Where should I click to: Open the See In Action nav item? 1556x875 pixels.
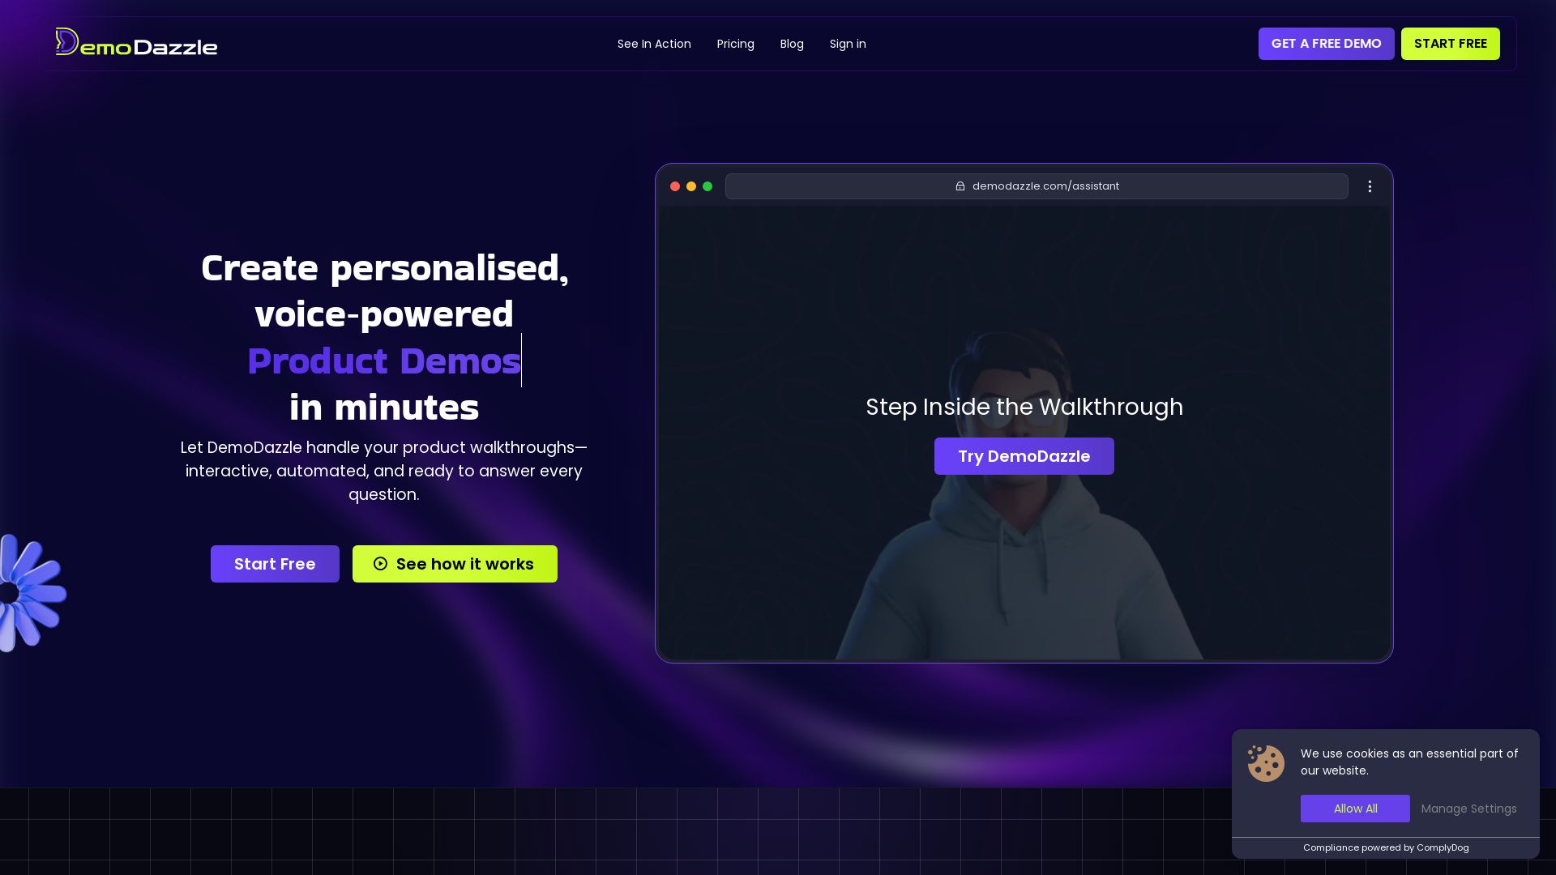point(654,44)
